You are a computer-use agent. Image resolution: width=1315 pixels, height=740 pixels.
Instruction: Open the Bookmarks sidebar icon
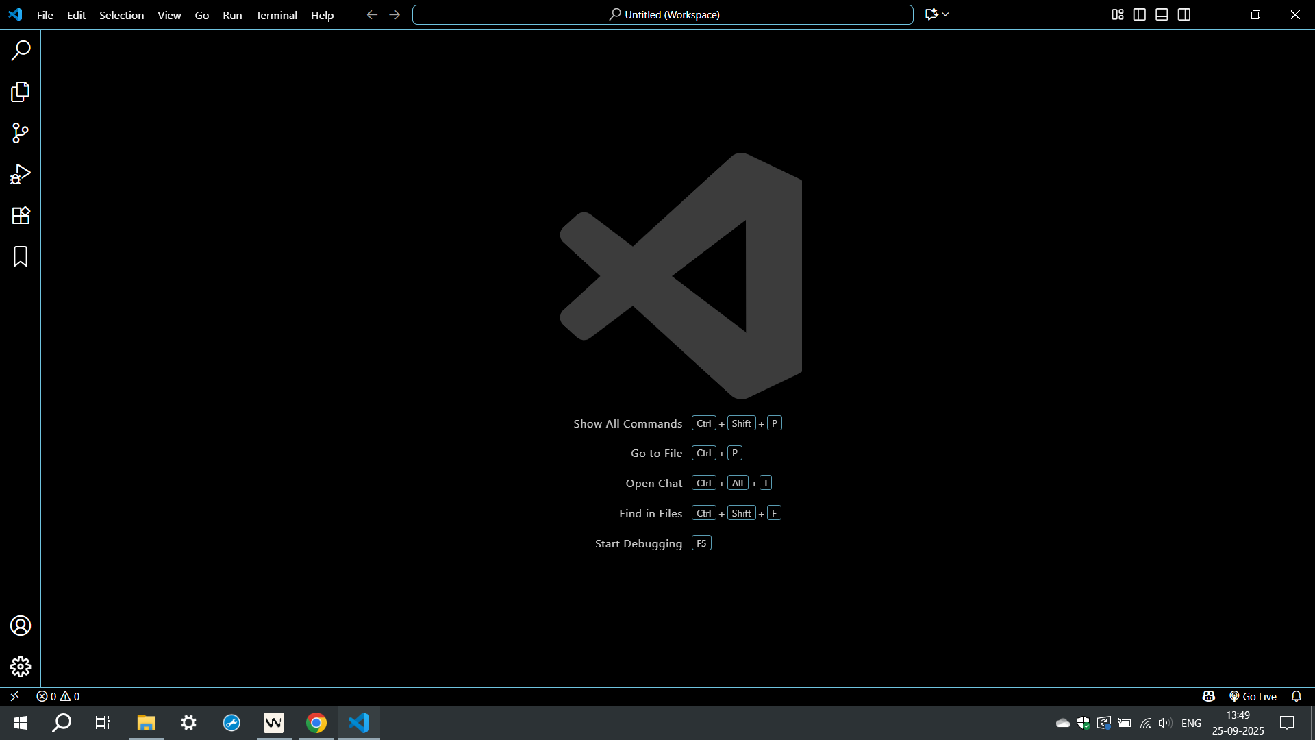(x=21, y=256)
